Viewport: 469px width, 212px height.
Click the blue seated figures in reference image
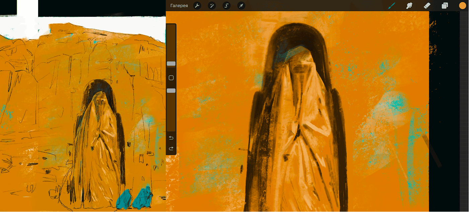tap(136, 199)
